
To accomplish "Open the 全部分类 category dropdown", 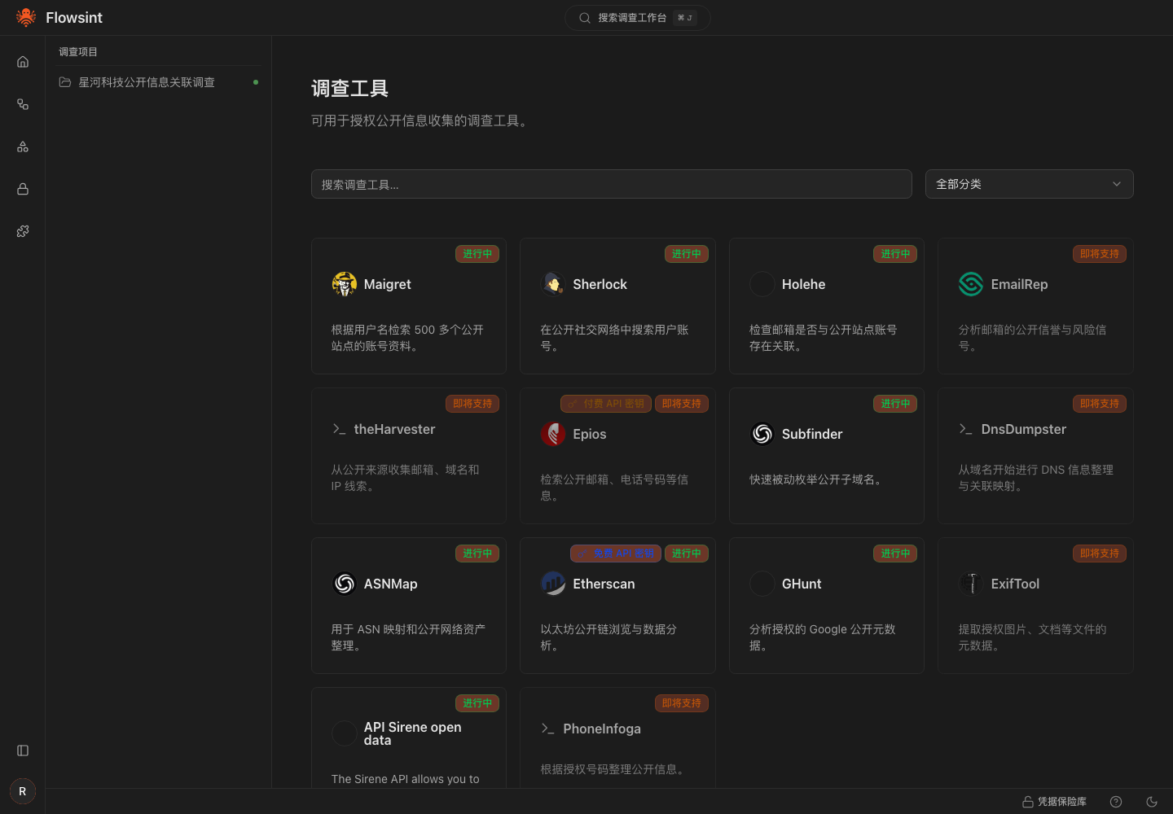I will click(x=1029, y=184).
